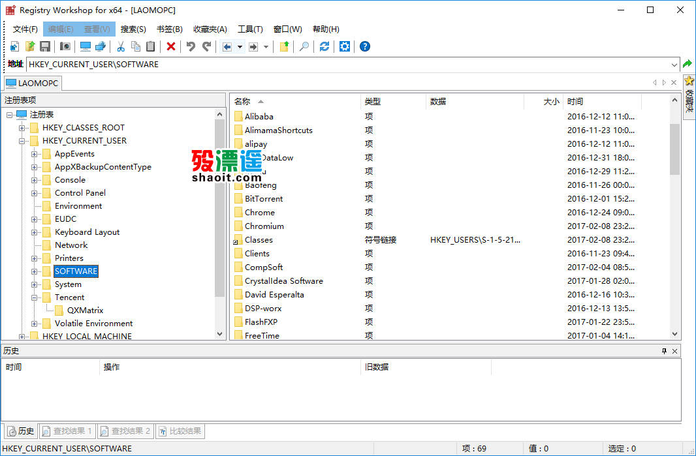The width and height of the screenshot is (696, 456).
Task: Expand the SOFTWARE tree node
Action: click(x=34, y=271)
